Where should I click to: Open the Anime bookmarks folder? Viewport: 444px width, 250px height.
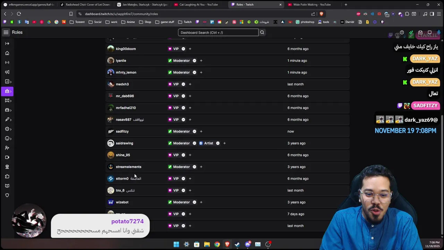point(128,22)
